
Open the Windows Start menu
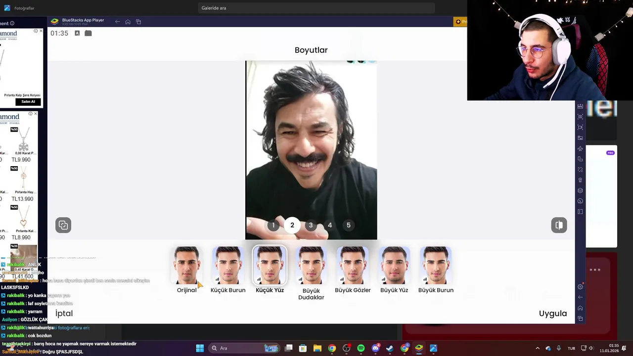point(200,348)
